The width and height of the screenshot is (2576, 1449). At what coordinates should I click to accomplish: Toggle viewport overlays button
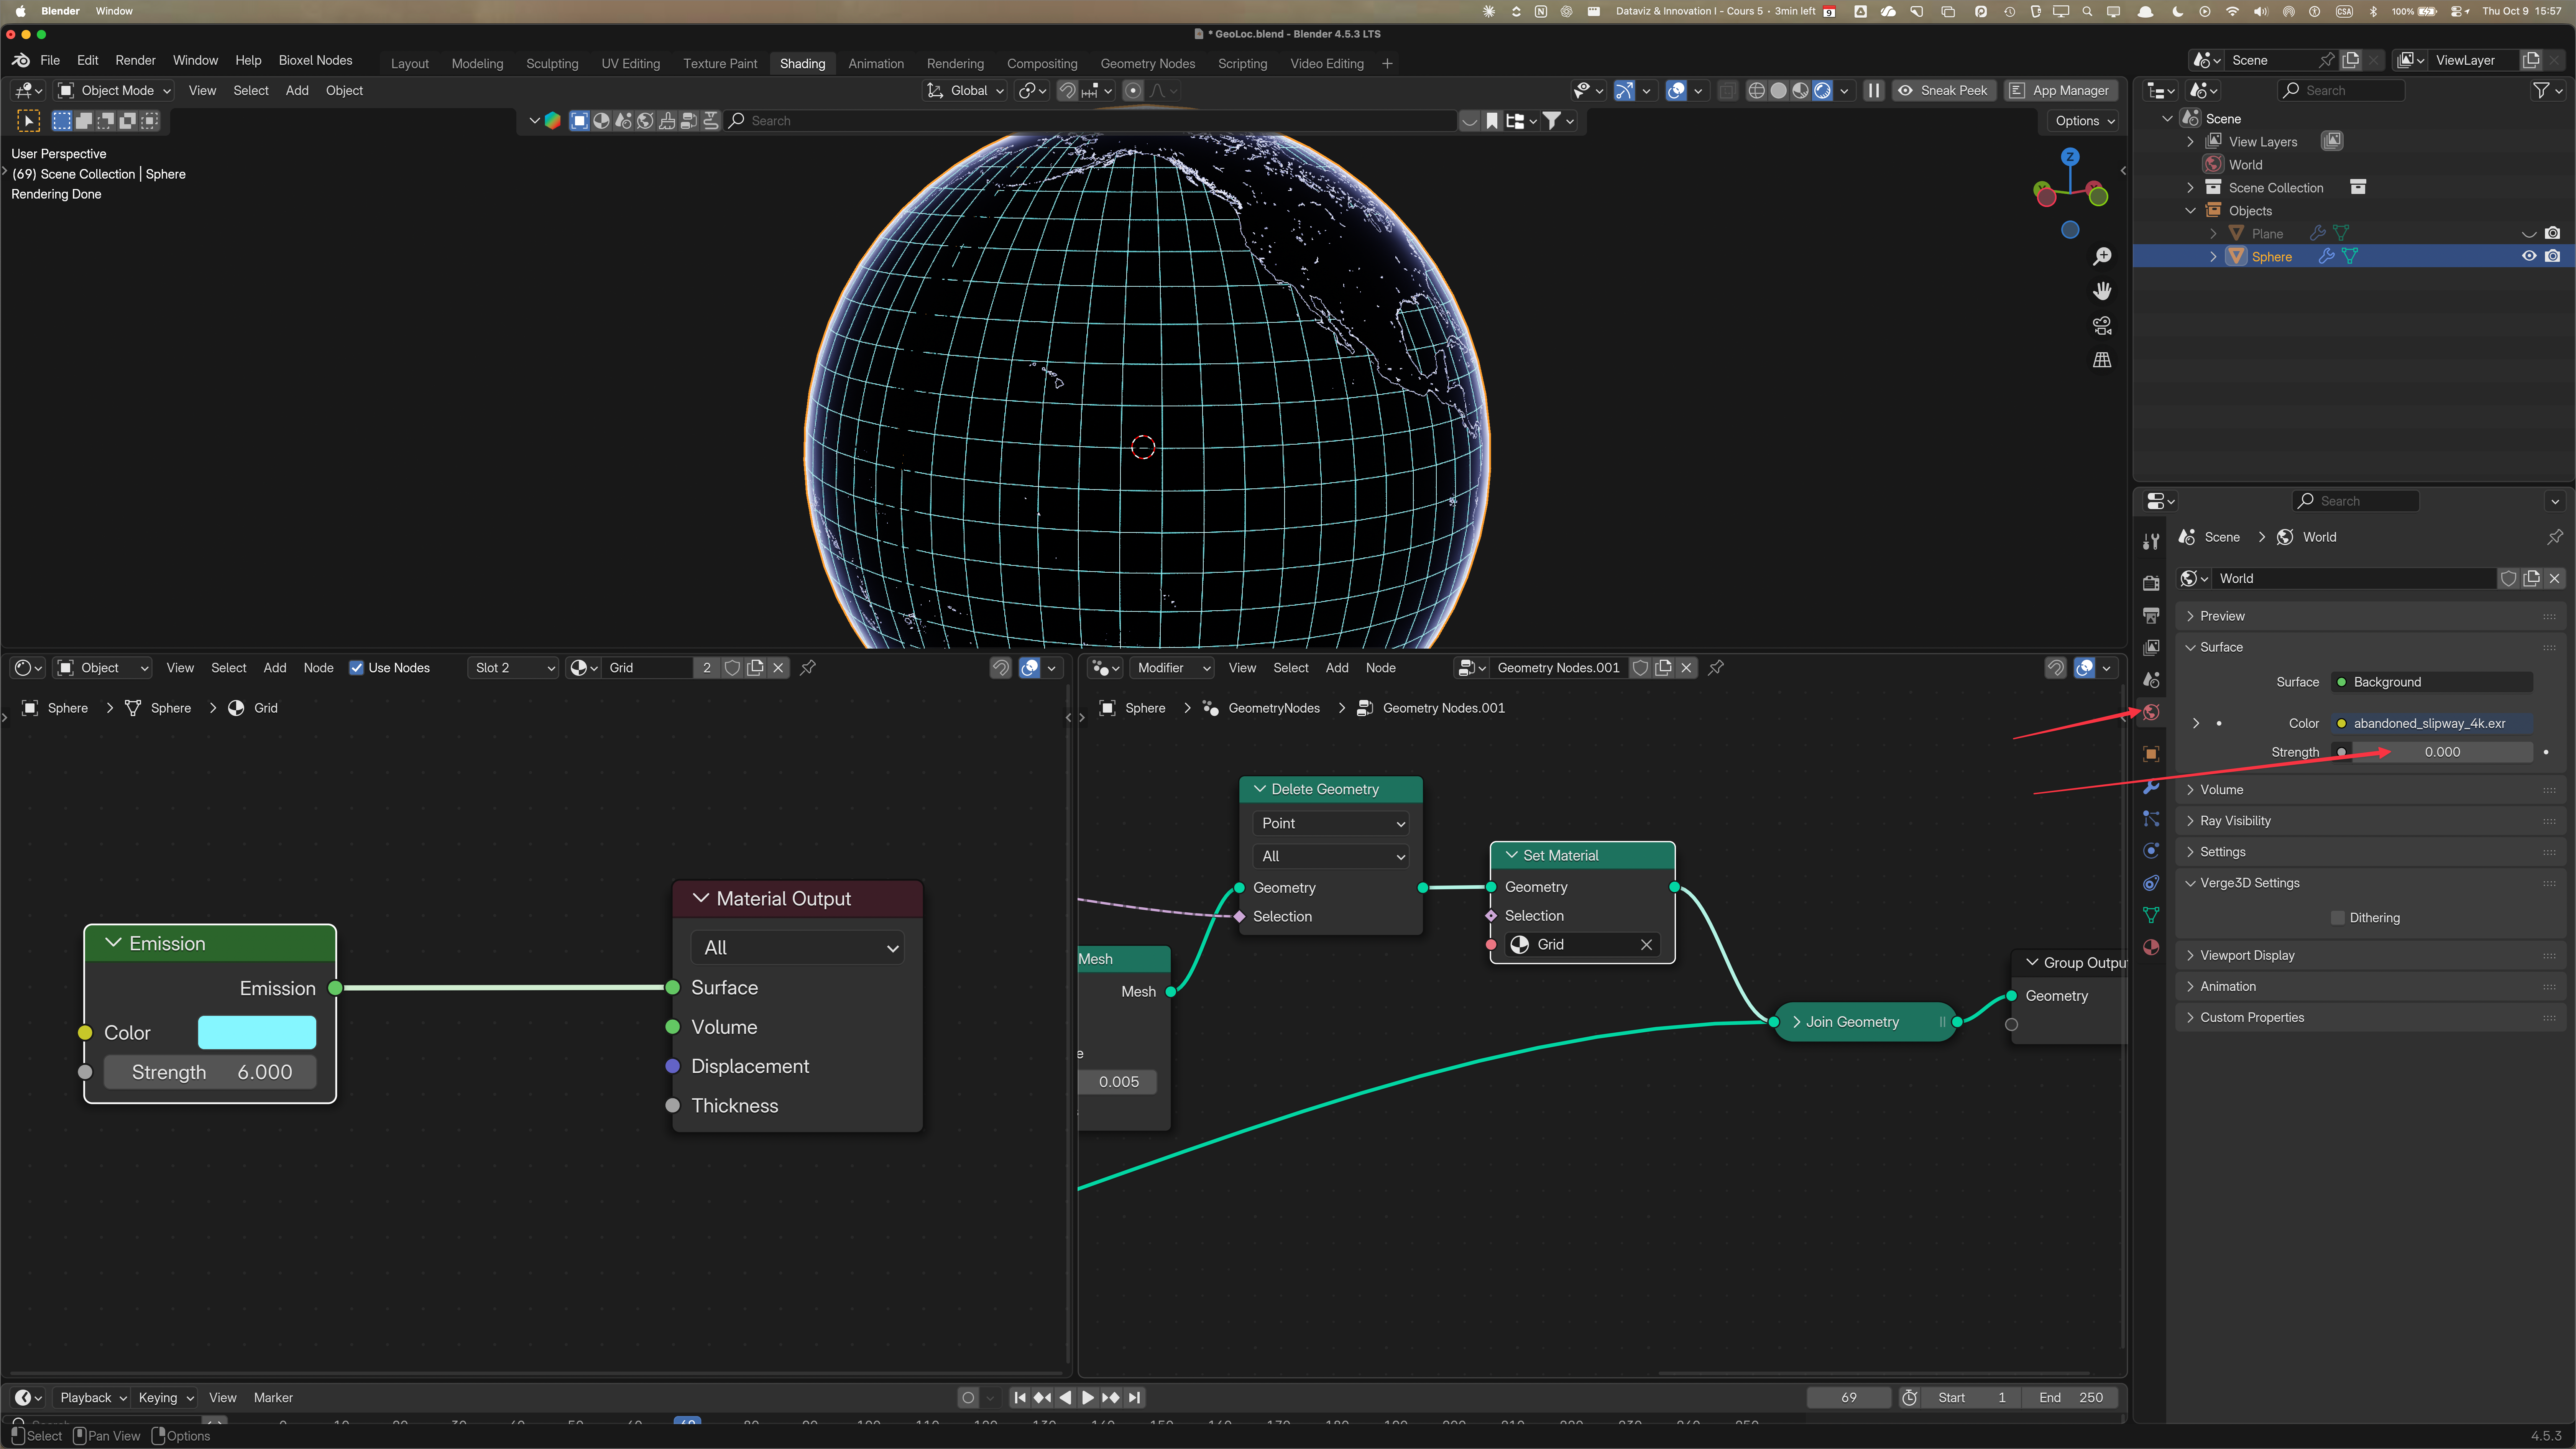(x=1676, y=90)
